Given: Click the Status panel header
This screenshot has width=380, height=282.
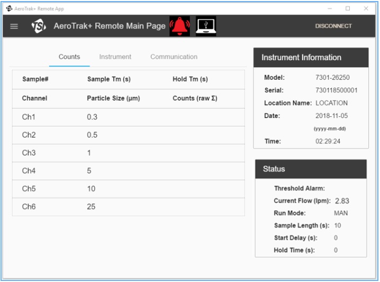Looking at the screenshot, I should (x=311, y=169).
